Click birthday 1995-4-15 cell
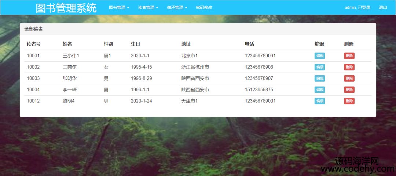Image resolution: width=396 pixels, height=176 pixels. [141, 67]
